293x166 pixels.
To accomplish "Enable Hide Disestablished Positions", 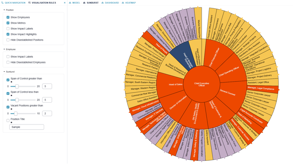I will pos(8,40).
